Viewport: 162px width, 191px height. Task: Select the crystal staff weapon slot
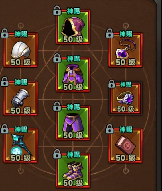point(21,145)
